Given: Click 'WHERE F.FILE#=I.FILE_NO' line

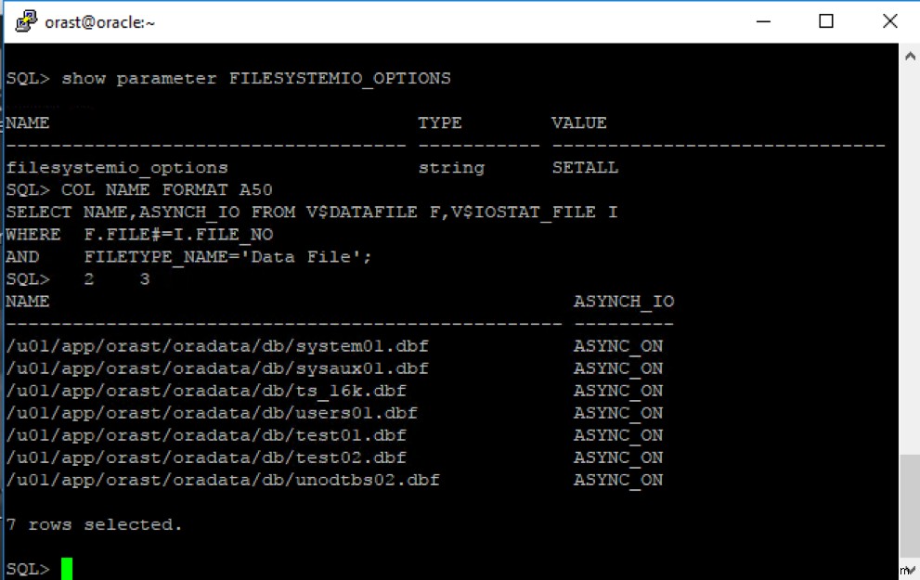Looking at the screenshot, I should (x=139, y=235).
